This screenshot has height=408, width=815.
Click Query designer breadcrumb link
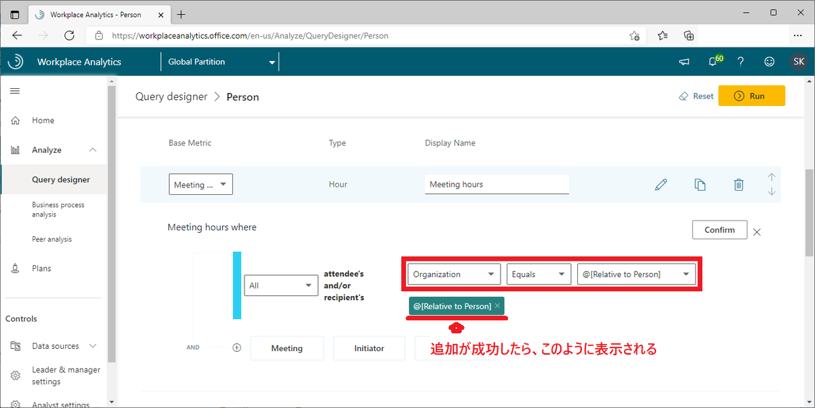point(171,96)
